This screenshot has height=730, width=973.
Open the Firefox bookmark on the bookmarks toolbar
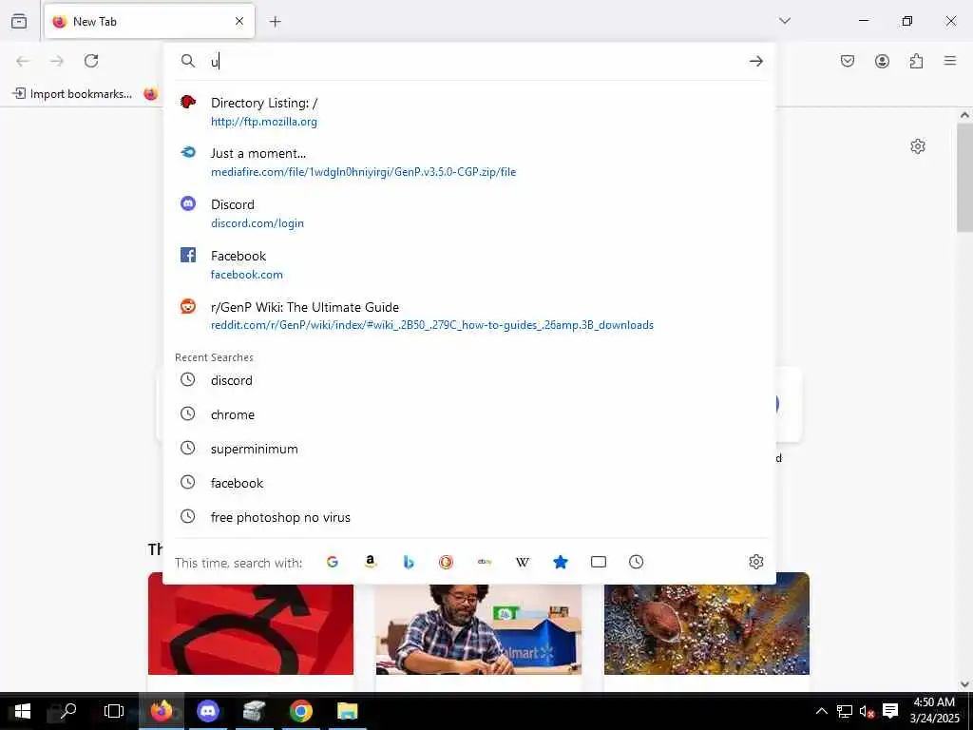pyautogui.click(x=151, y=94)
